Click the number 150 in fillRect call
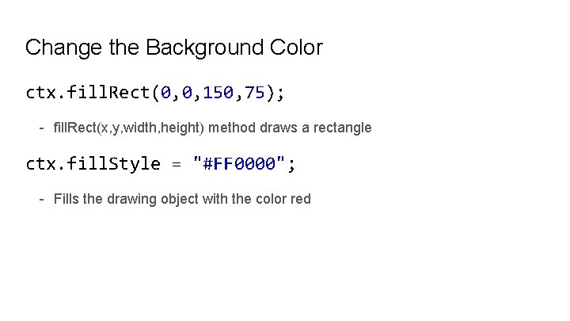Viewport: 570px width, 321px height. pos(218,93)
